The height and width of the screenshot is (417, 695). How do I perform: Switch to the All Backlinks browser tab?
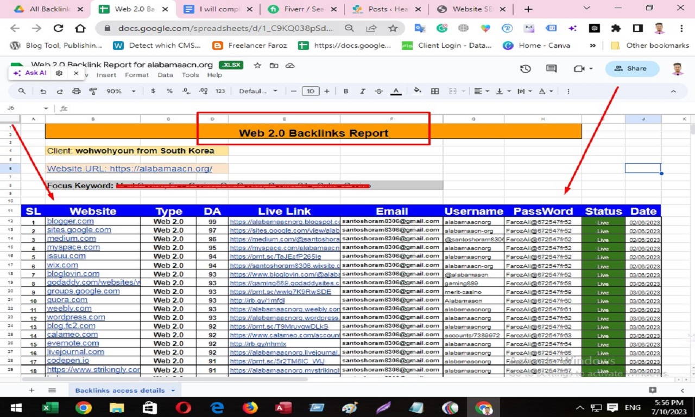[48, 9]
